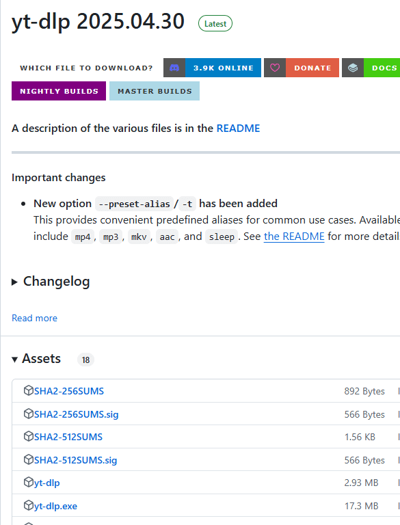This screenshot has height=525, width=400.
Task: Click the 892 Bytes size value
Action: click(x=364, y=391)
